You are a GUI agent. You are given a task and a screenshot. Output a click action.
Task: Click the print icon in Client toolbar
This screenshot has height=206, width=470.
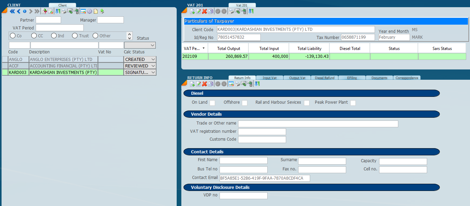(64, 11)
